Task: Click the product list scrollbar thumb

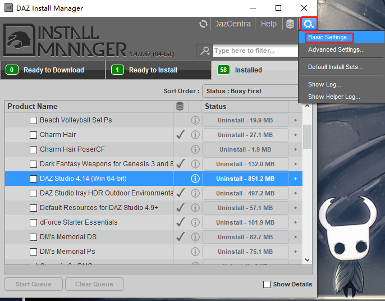Action: (307, 136)
